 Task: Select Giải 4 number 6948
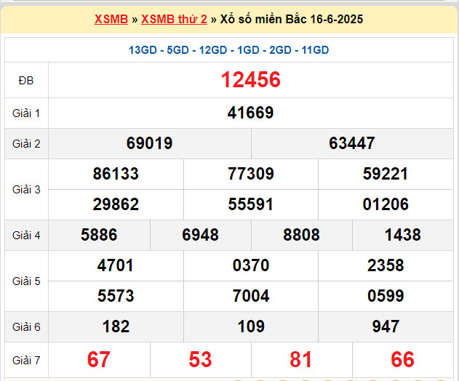point(200,235)
